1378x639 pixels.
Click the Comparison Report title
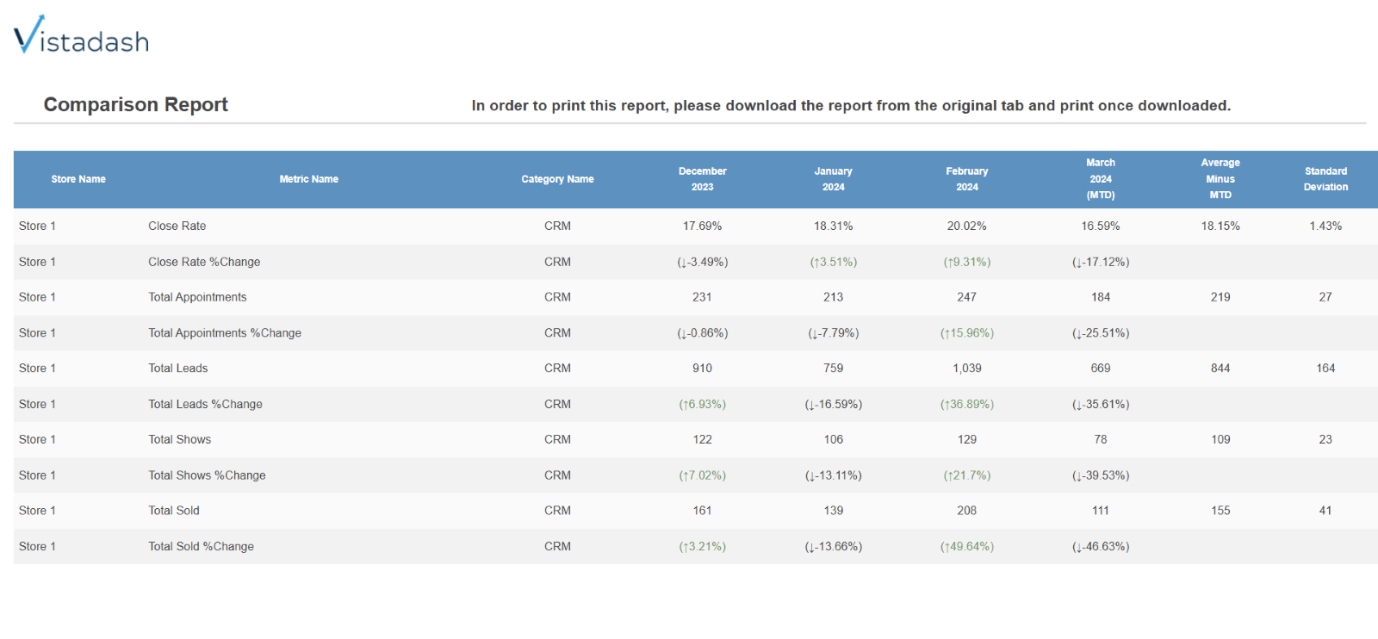(x=136, y=104)
